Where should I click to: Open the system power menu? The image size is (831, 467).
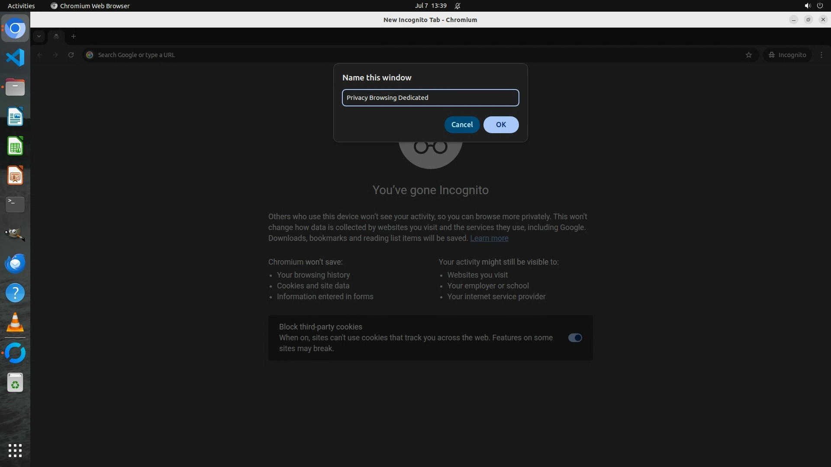[820, 6]
